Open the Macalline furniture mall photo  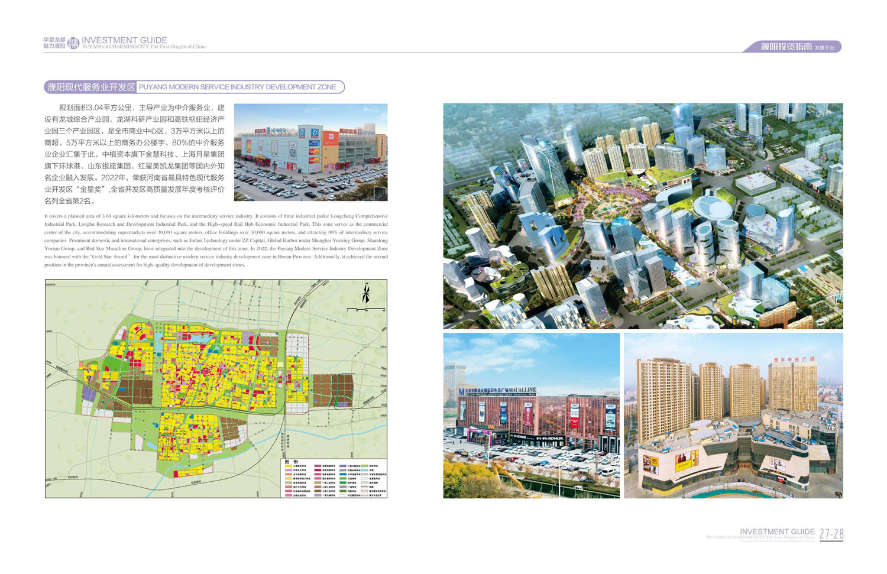[531, 415]
